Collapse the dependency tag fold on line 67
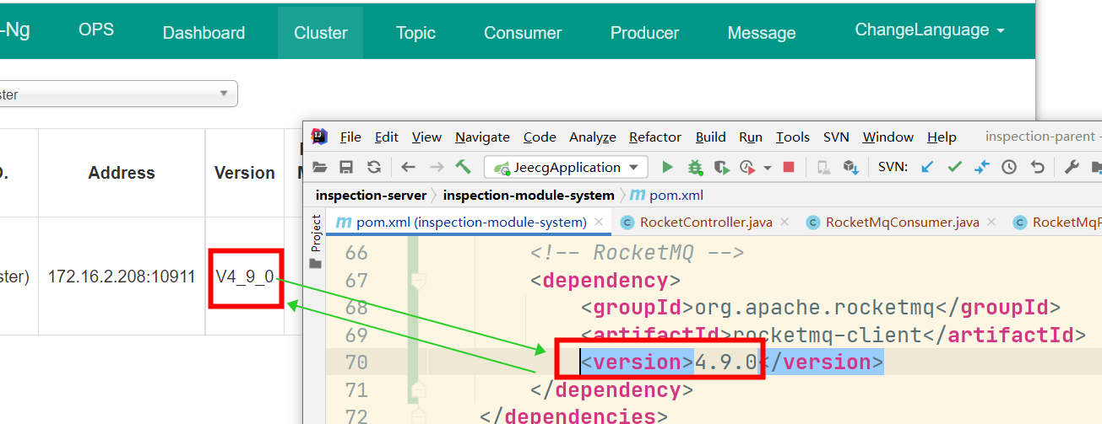1102x424 pixels. pyautogui.click(x=417, y=280)
